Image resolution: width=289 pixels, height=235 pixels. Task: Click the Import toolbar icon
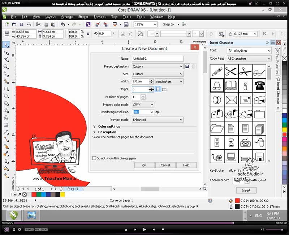click(x=98, y=24)
